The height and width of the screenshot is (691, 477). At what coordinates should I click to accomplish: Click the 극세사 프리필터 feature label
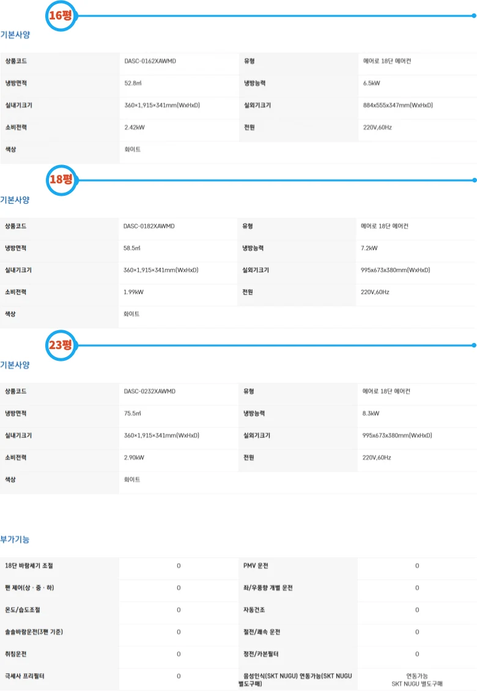(x=24, y=676)
